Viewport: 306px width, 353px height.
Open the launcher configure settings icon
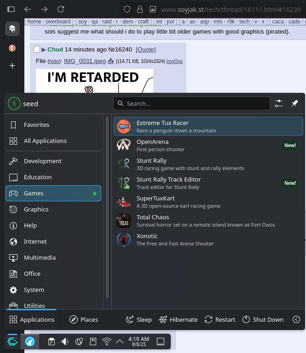pos(279,103)
